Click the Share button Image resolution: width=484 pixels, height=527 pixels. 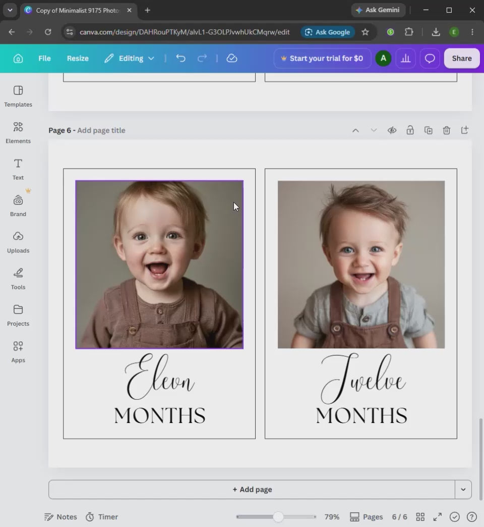click(x=461, y=58)
